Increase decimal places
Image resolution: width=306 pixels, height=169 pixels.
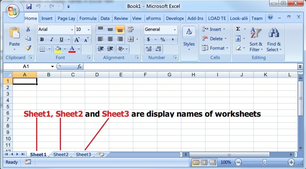pos(149,49)
